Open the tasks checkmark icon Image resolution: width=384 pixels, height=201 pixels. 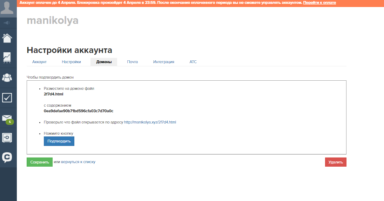[7, 98]
